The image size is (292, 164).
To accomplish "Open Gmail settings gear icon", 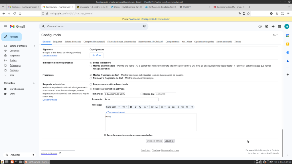I will pos(267,26).
